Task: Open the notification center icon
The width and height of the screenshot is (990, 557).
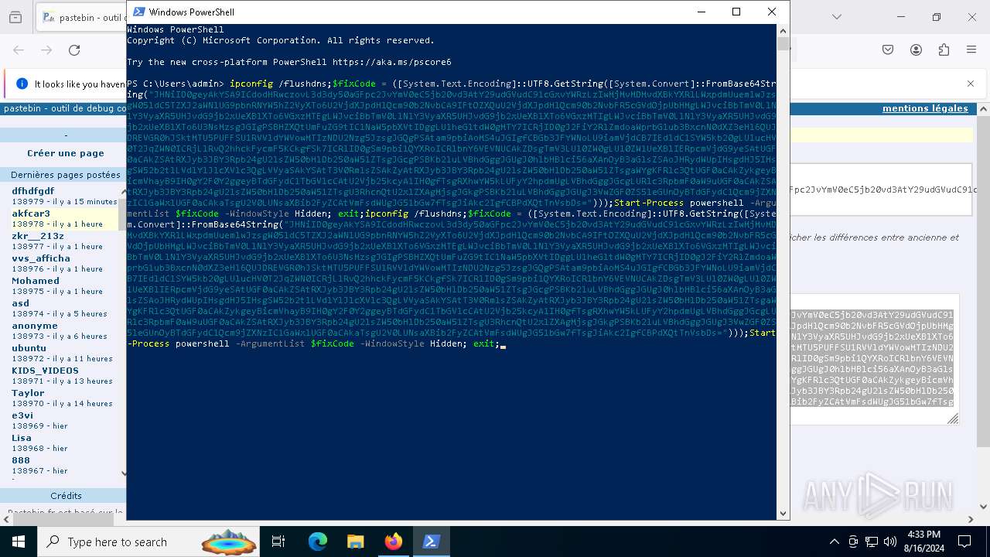Action: [x=965, y=542]
